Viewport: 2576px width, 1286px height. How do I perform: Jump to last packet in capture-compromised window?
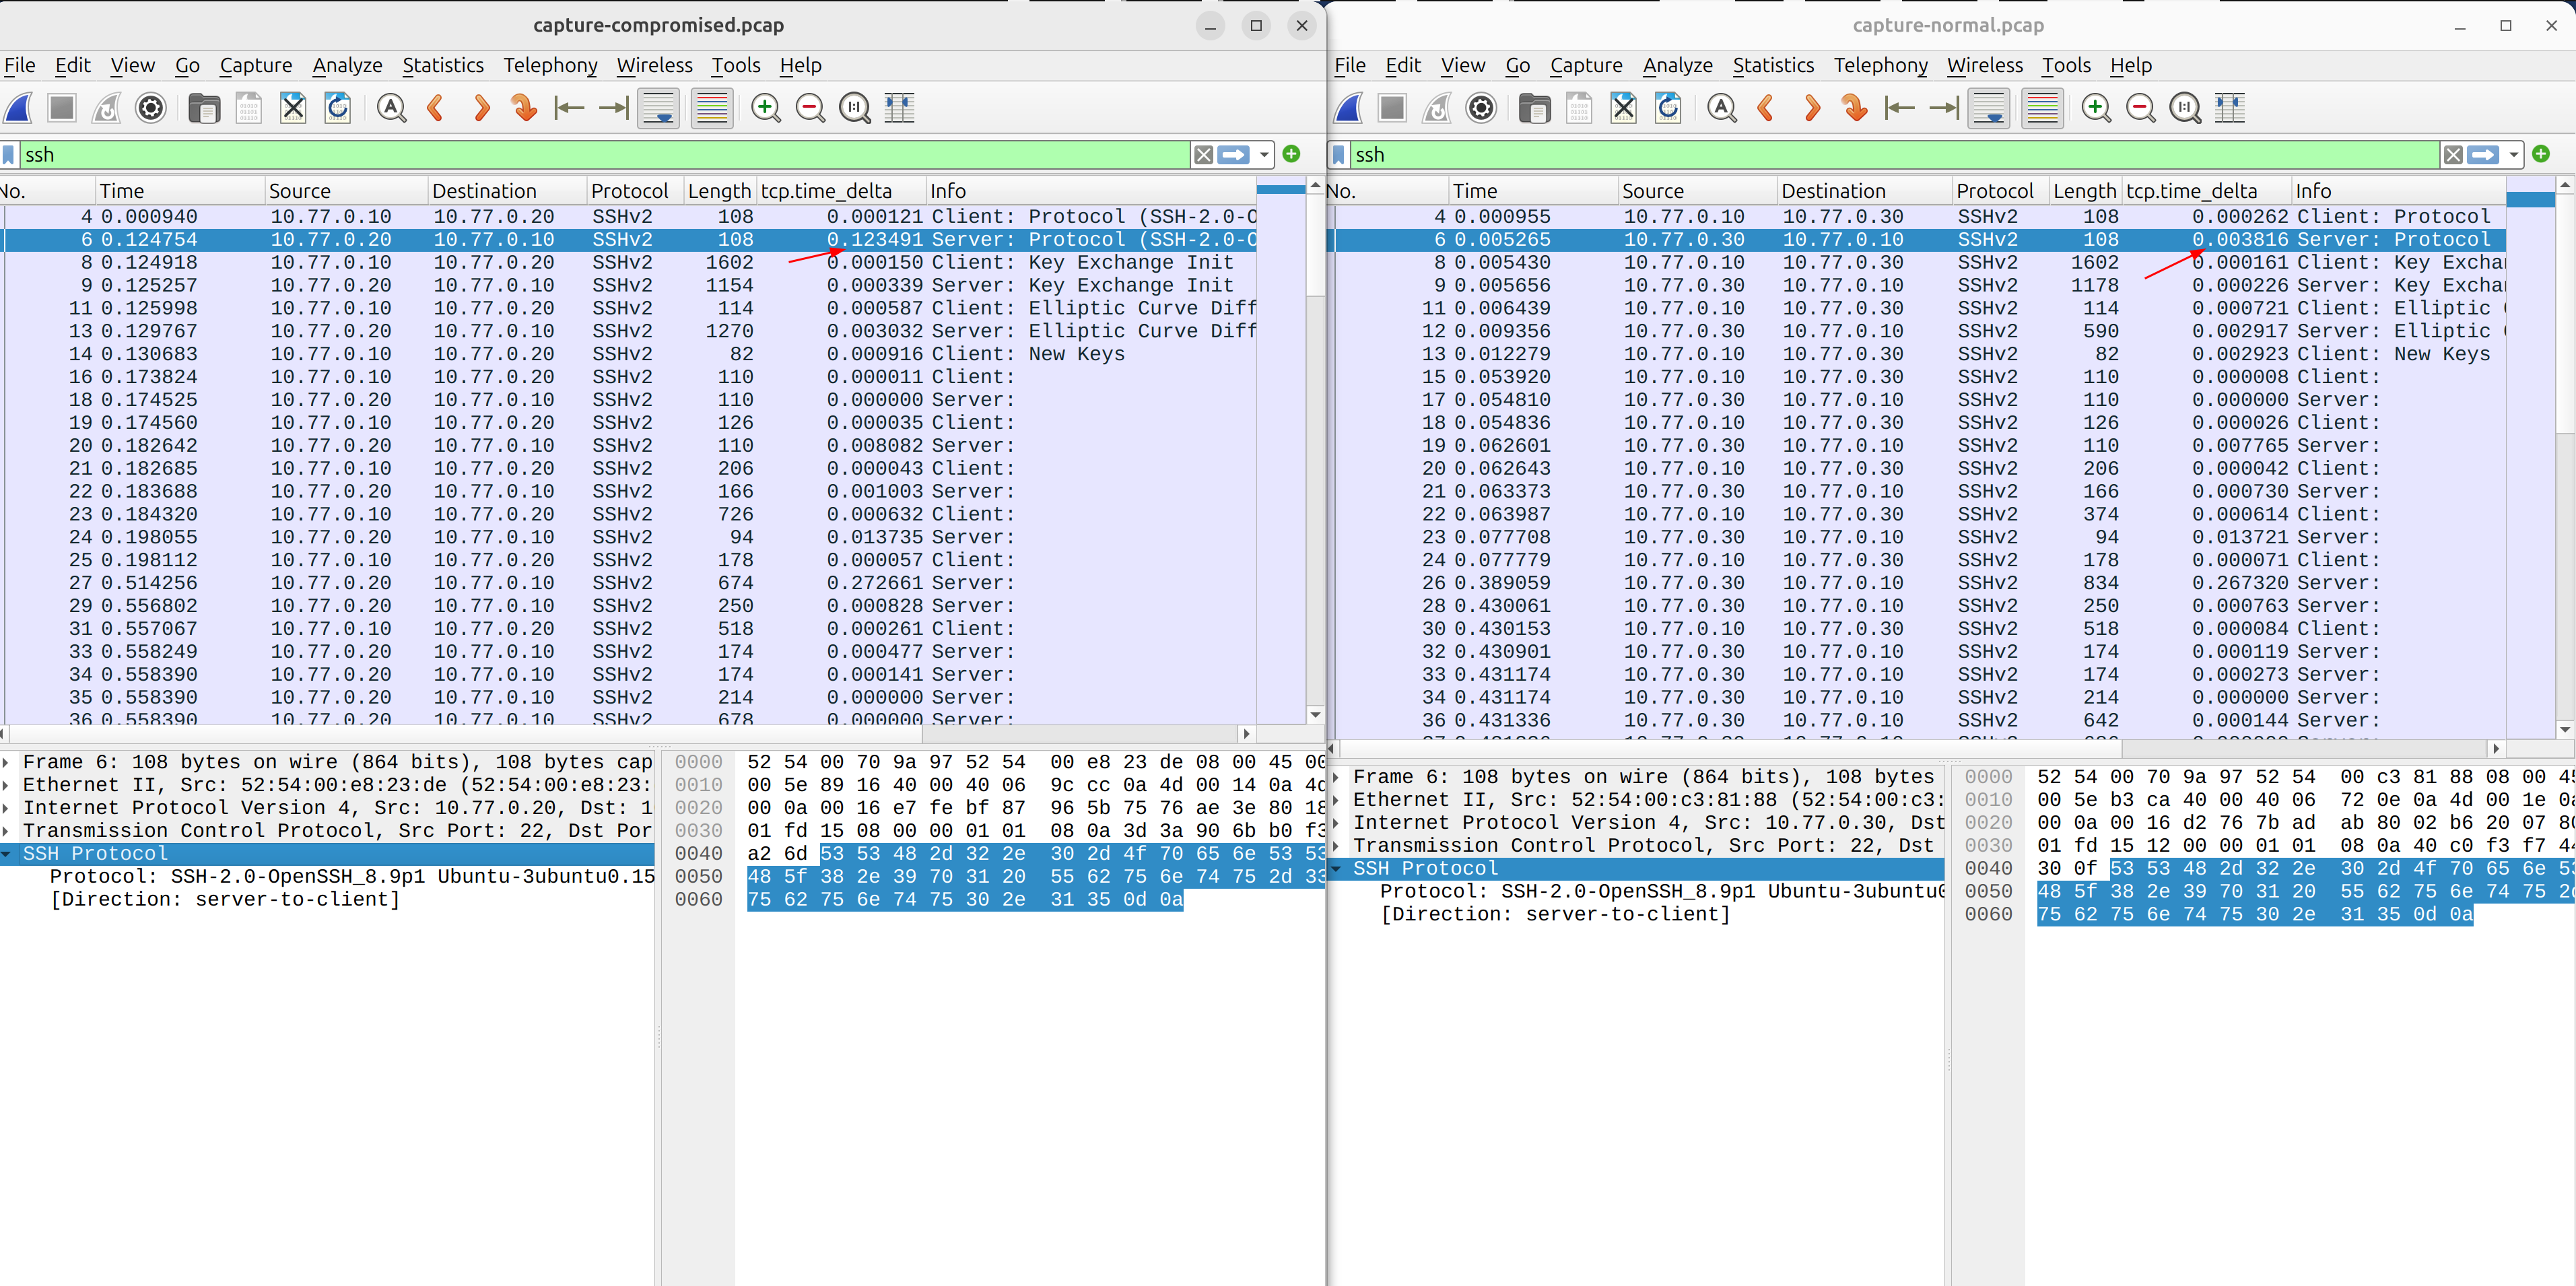(x=613, y=108)
